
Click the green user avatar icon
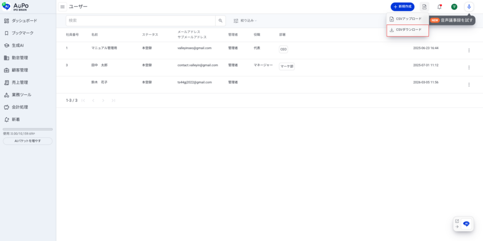[x=454, y=7]
